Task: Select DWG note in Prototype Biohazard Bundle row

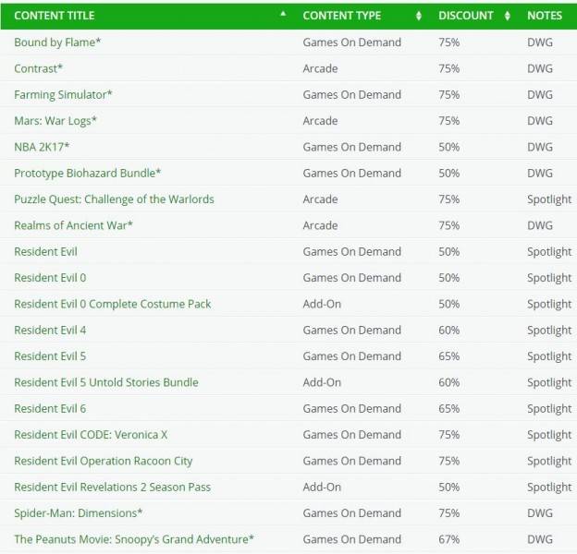Action: click(x=540, y=173)
